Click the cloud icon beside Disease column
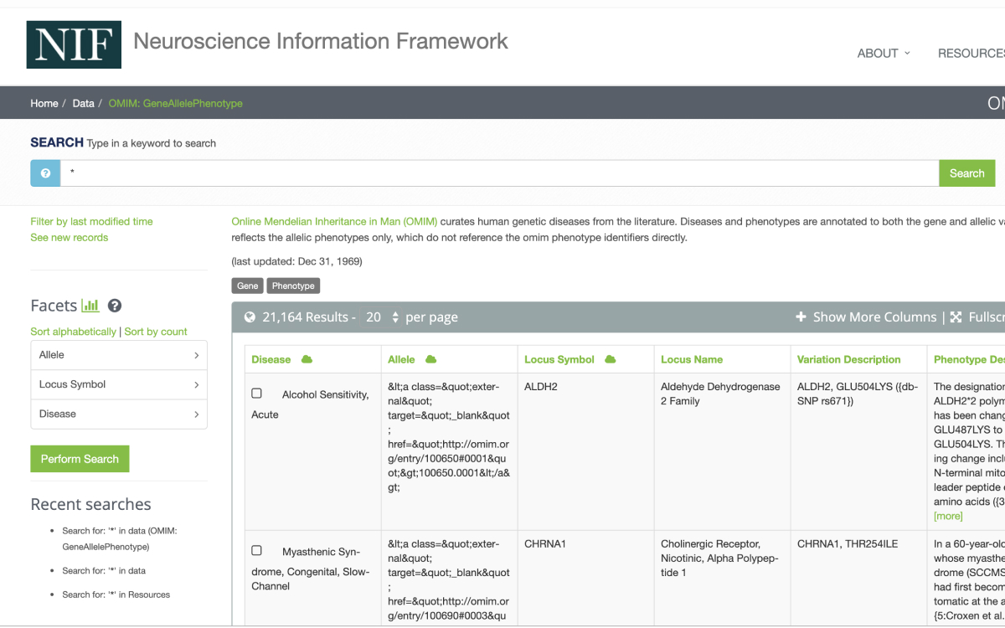This screenshot has height=628, width=1005. point(307,359)
